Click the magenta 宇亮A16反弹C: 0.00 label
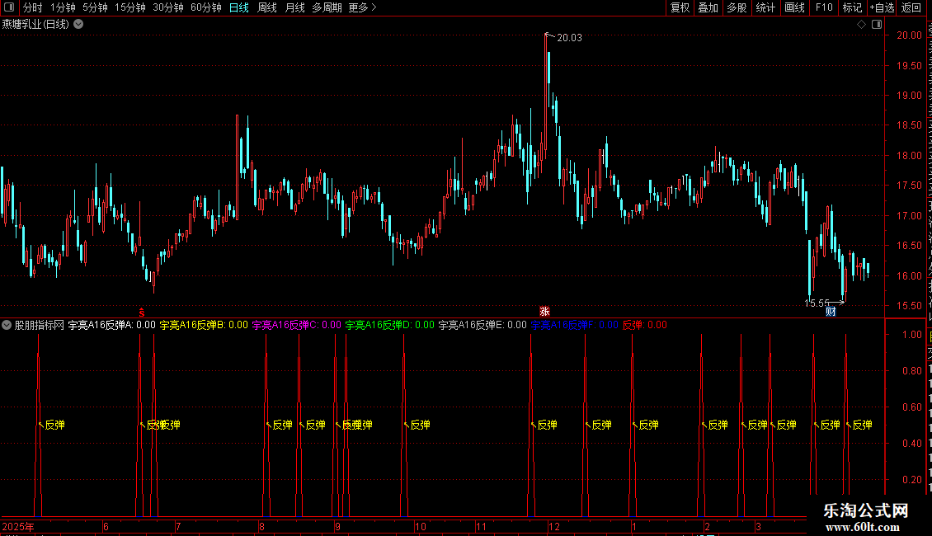This screenshot has width=932, height=536. tap(297, 325)
